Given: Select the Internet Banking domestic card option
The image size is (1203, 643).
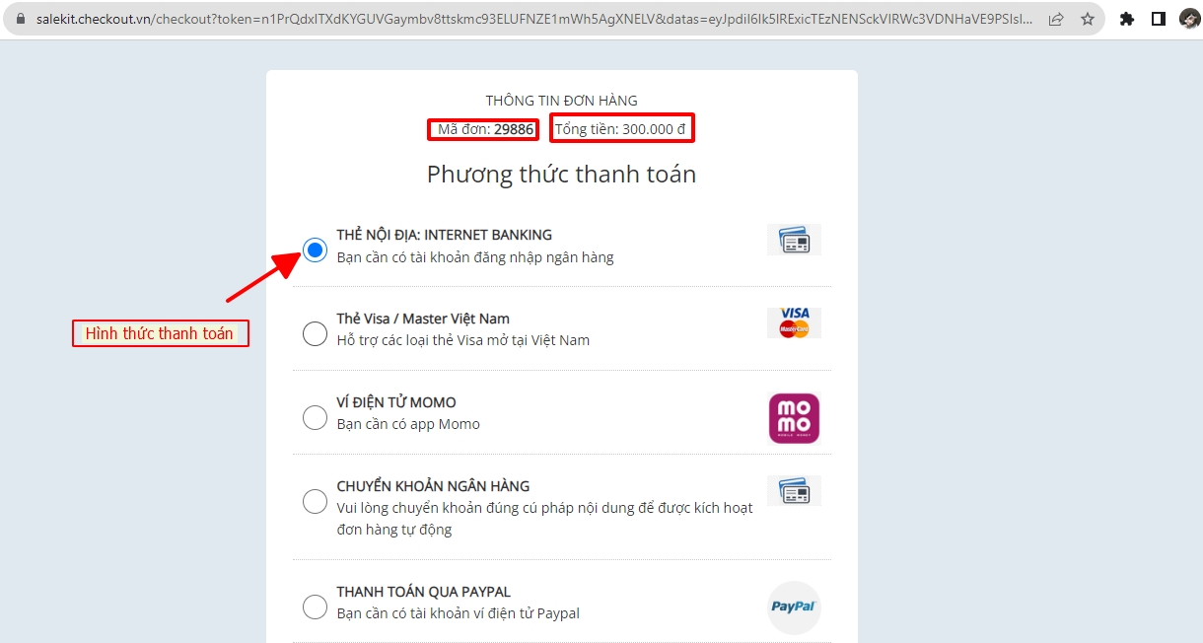Looking at the screenshot, I should click(x=315, y=250).
